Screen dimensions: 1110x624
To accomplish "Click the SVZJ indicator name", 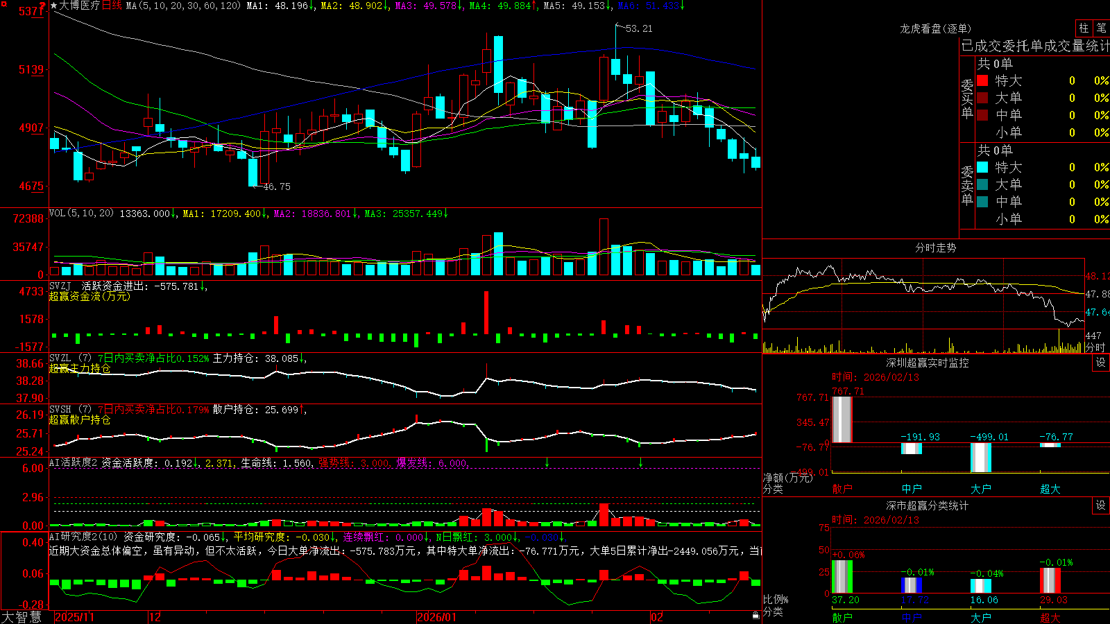I will pos(60,286).
